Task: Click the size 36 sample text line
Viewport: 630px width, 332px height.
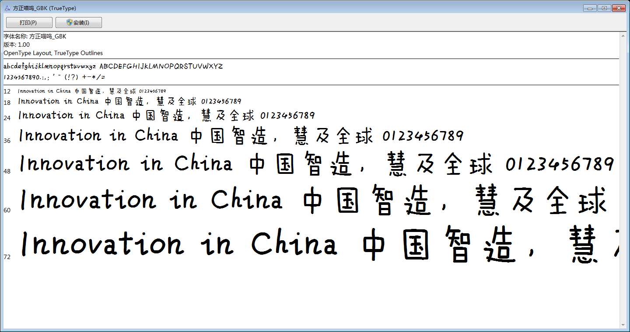Action: point(241,135)
